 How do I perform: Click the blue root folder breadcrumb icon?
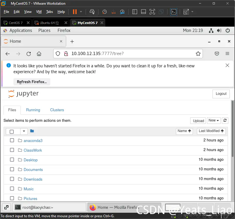click(32, 131)
